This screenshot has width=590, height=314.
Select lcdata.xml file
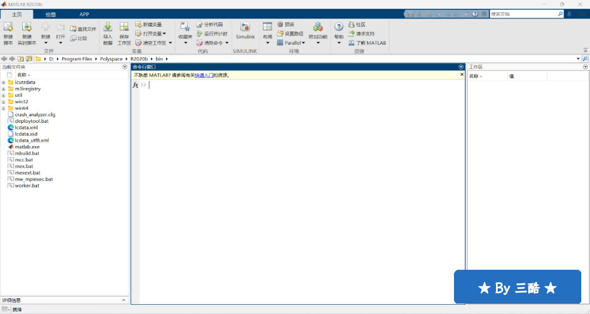[26, 127]
